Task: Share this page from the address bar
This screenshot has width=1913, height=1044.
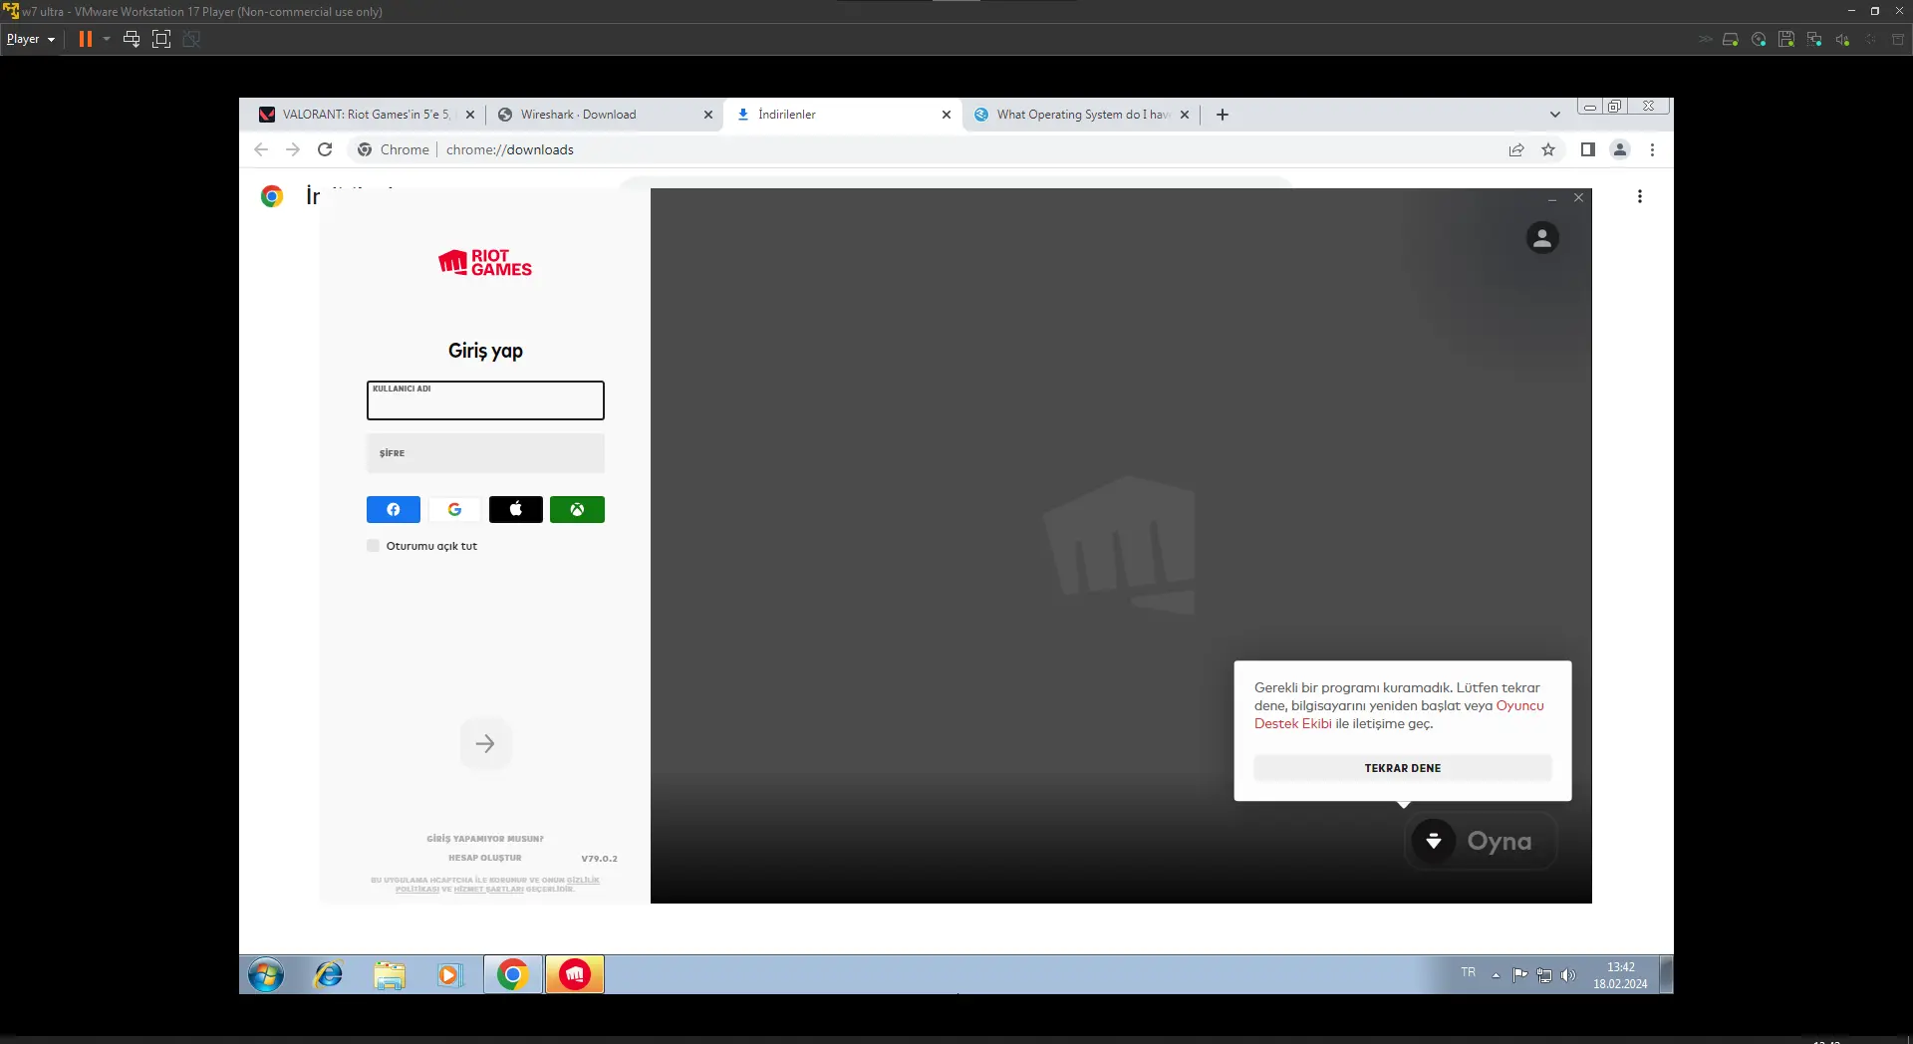Action: (x=1516, y=149)
